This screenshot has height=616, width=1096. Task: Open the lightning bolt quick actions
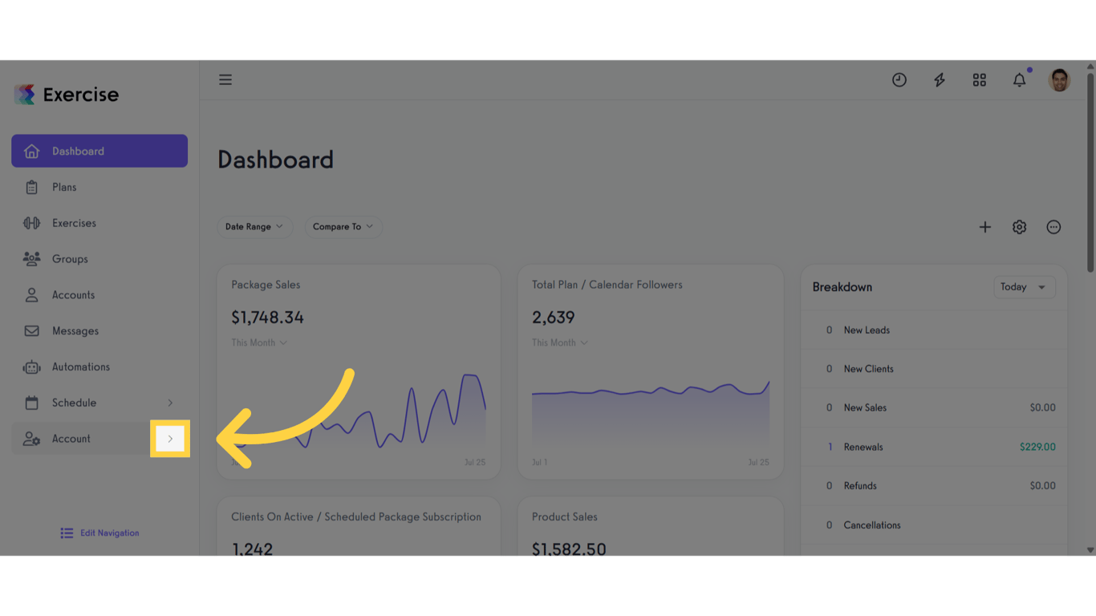940,79
